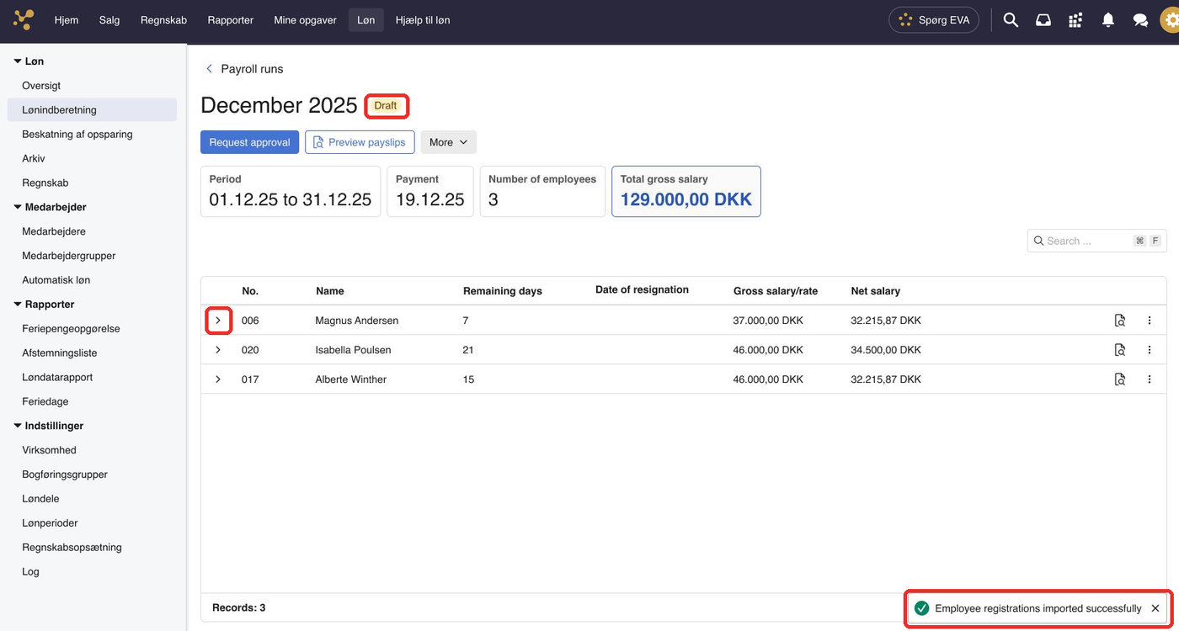
Task: Collapse the Medarbejder sidebar section
Action: (x=18, y=207)
